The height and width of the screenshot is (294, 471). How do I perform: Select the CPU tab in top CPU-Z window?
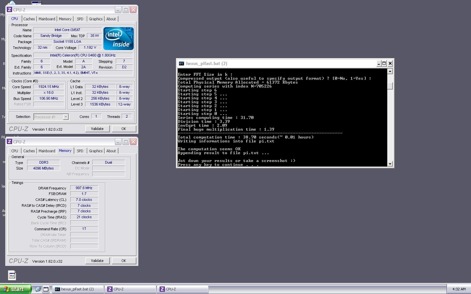[x=15, y=19]
